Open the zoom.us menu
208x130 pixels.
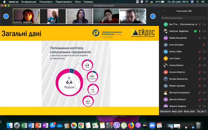[x=14, y=2]
